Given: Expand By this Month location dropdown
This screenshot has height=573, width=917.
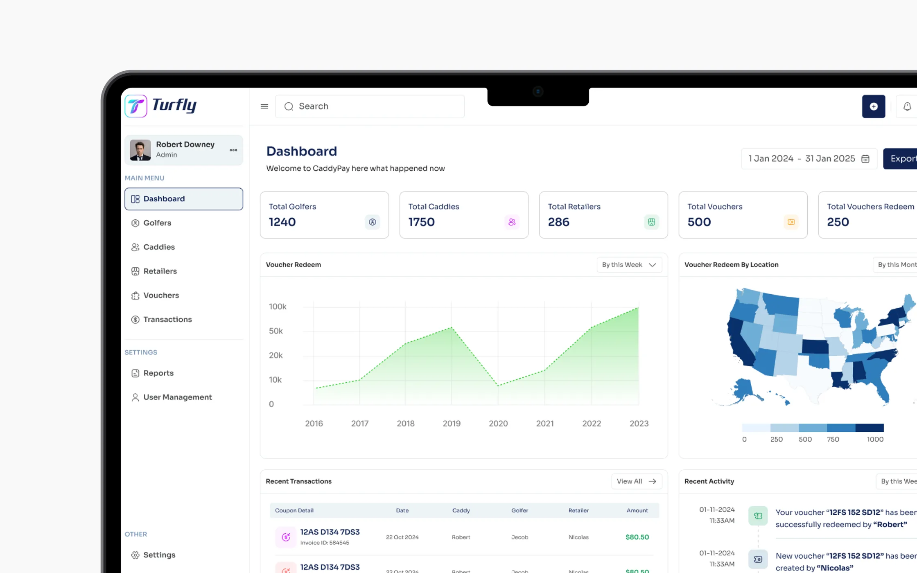Looking at the screenshot, I should pyautogui.click(x=895, y=265).
